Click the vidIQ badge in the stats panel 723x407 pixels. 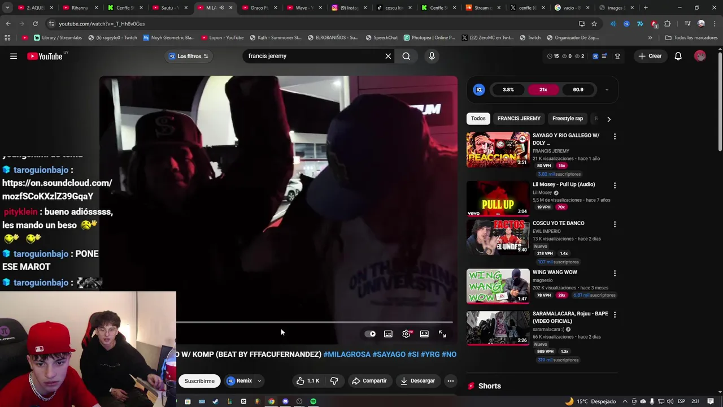(479, 89)
